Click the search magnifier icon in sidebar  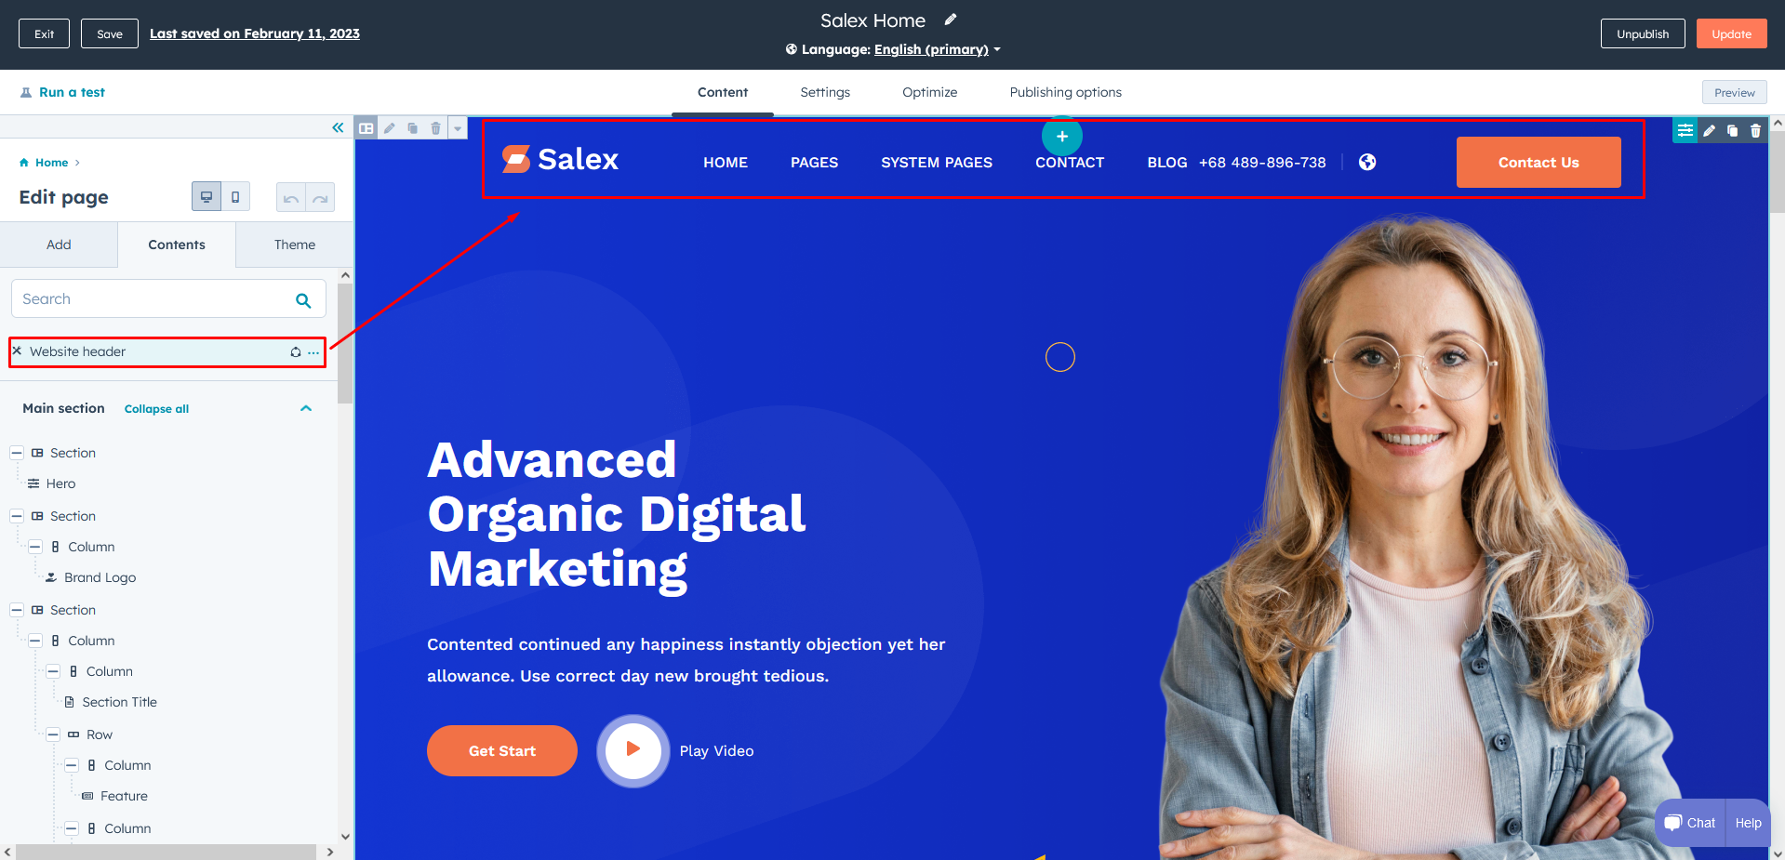[303, 300]
